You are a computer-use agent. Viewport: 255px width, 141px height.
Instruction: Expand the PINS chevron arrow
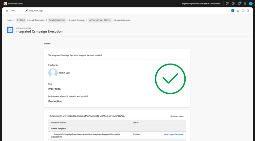pos(20,11)
